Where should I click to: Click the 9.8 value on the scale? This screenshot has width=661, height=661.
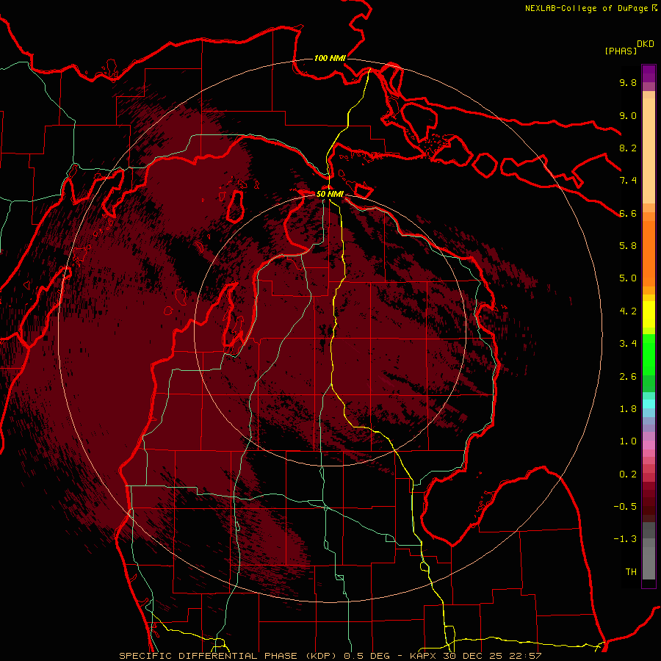(x=628, y=82)
